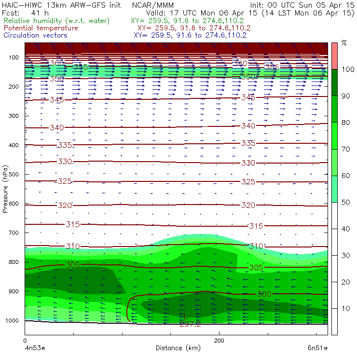
Task: Click the colorbar '10' tick label
Action: [x=345, y=309]
